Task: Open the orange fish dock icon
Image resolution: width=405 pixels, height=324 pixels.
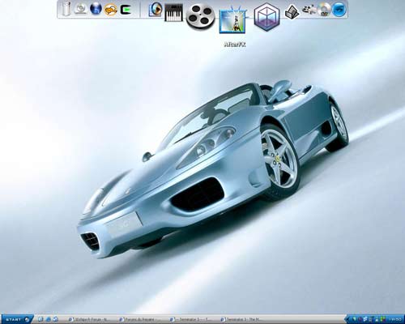Action: [111, 10]
